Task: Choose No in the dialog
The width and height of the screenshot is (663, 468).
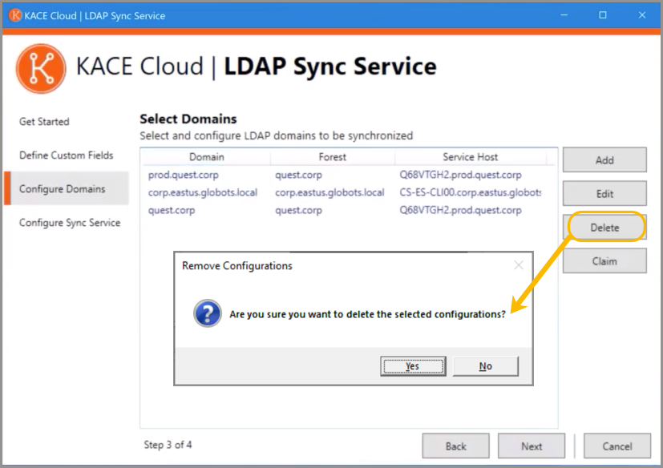Action: coord(485,365)
